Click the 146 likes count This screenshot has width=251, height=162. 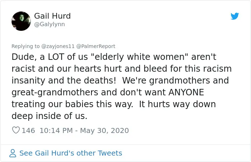coord(28,130)
